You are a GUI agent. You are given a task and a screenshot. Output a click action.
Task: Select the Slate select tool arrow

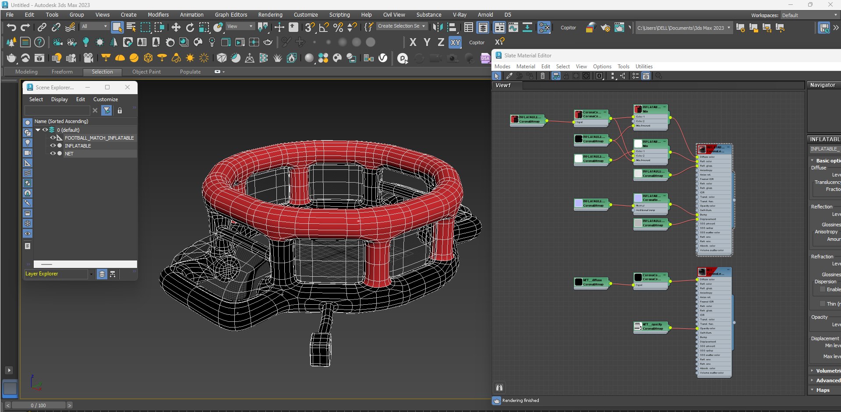497,76
